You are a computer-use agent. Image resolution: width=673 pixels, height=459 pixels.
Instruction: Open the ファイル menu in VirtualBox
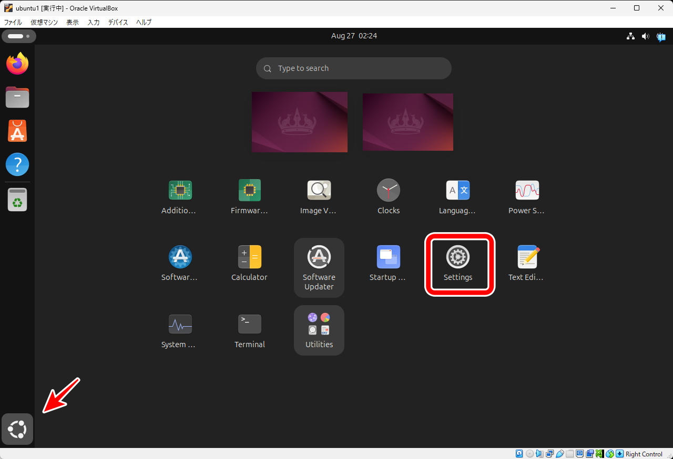(x=13, y=23)
